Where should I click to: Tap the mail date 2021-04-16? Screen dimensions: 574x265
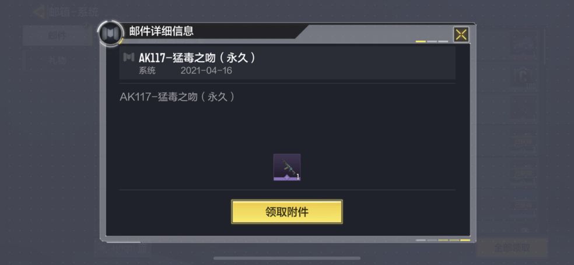pyautogui.click(x=206, y=70)
